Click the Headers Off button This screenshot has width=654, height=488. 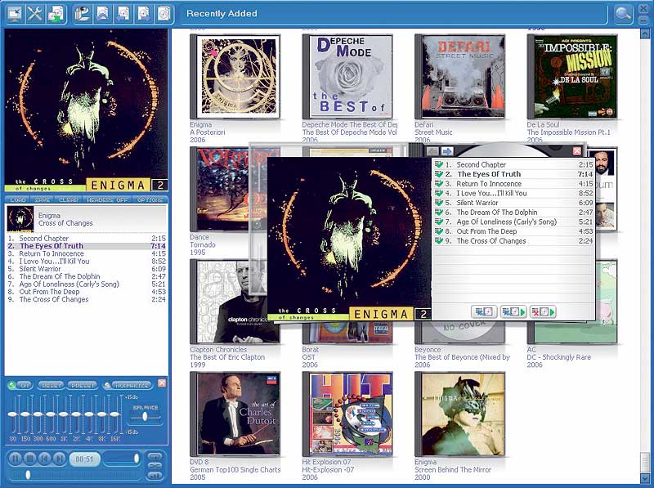[x=107, y=199]
